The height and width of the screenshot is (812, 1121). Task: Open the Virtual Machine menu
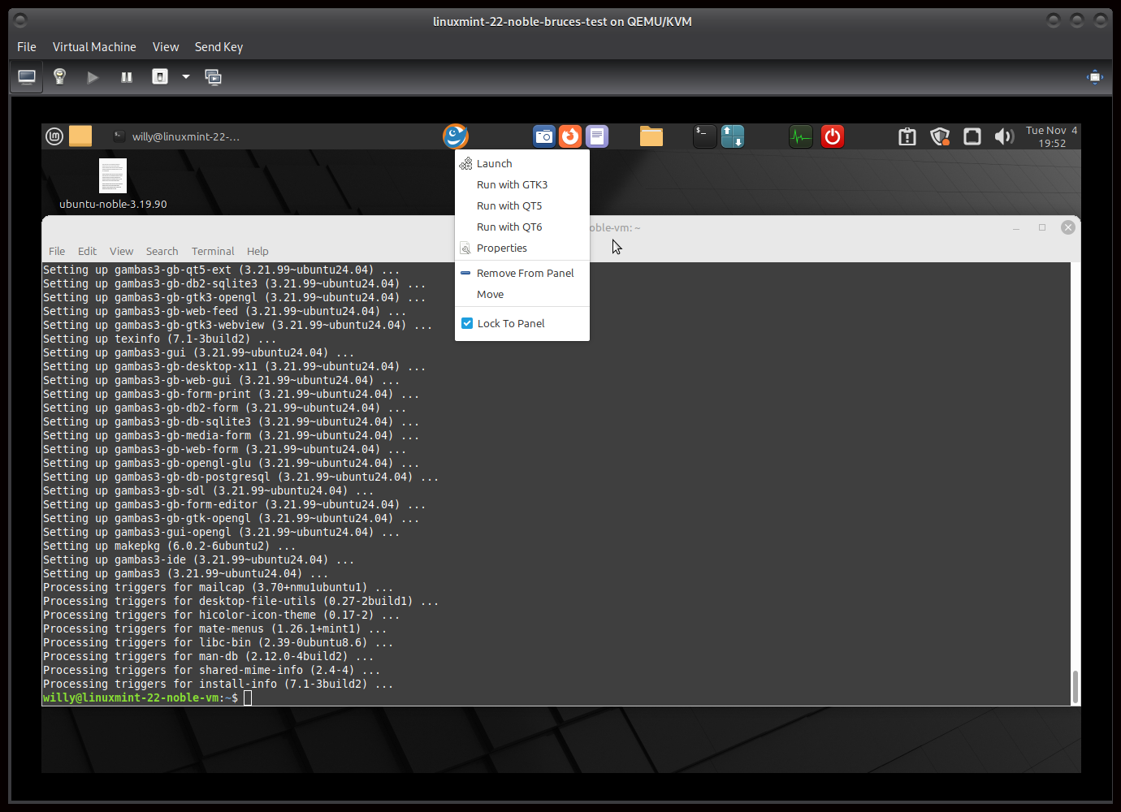(x=94, y=47)
